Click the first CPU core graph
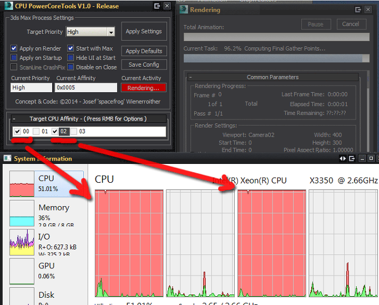Screen dimensions: 379x305 pos(129,243)
